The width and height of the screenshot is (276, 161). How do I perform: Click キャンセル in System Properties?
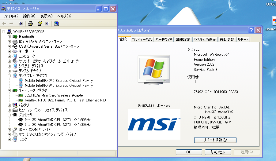218,152
